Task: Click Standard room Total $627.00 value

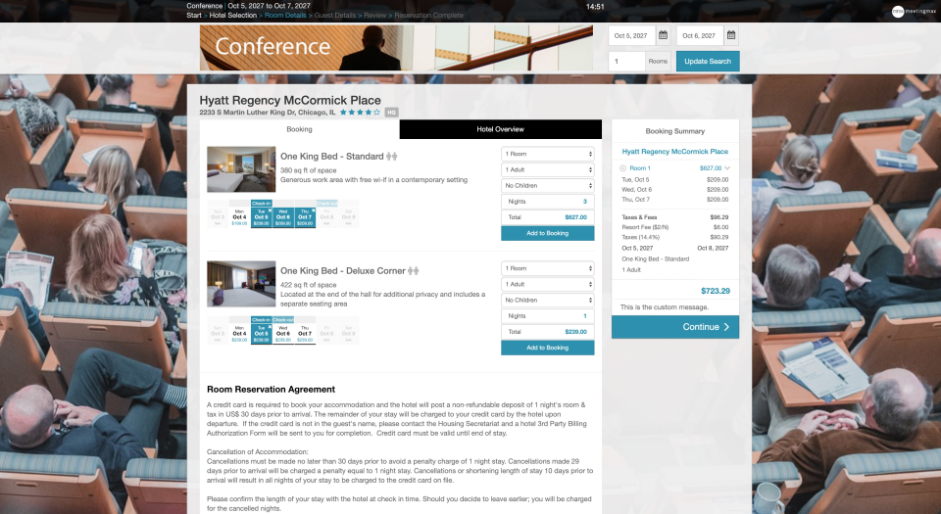Action: pos(575,217)
